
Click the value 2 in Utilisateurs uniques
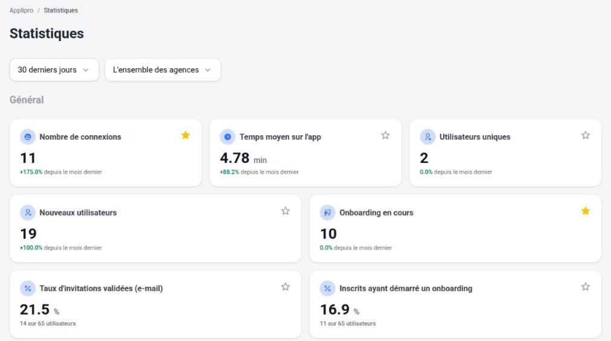click(424, 158)
